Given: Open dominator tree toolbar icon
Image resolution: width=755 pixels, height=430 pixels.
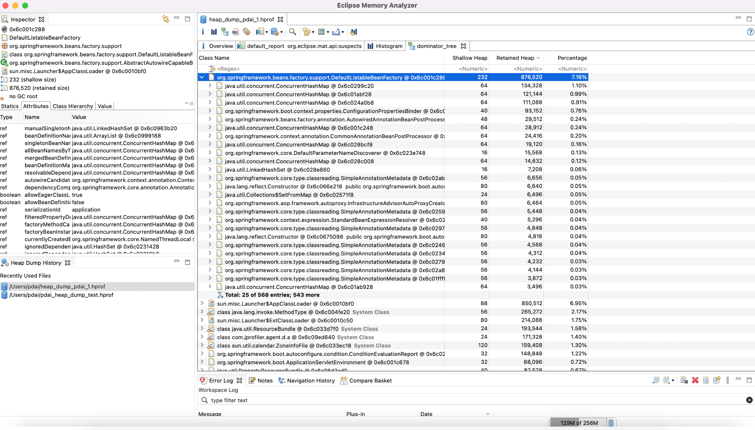Looking at the screenshot, I should point(225,32).
